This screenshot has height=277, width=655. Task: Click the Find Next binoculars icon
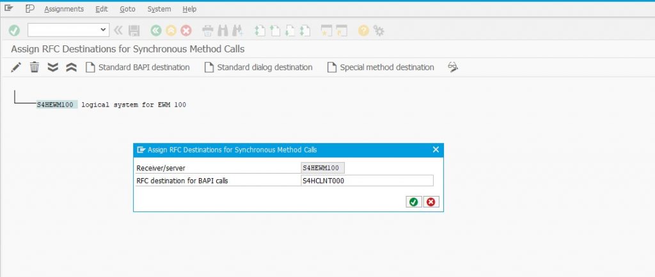(238, 31)
